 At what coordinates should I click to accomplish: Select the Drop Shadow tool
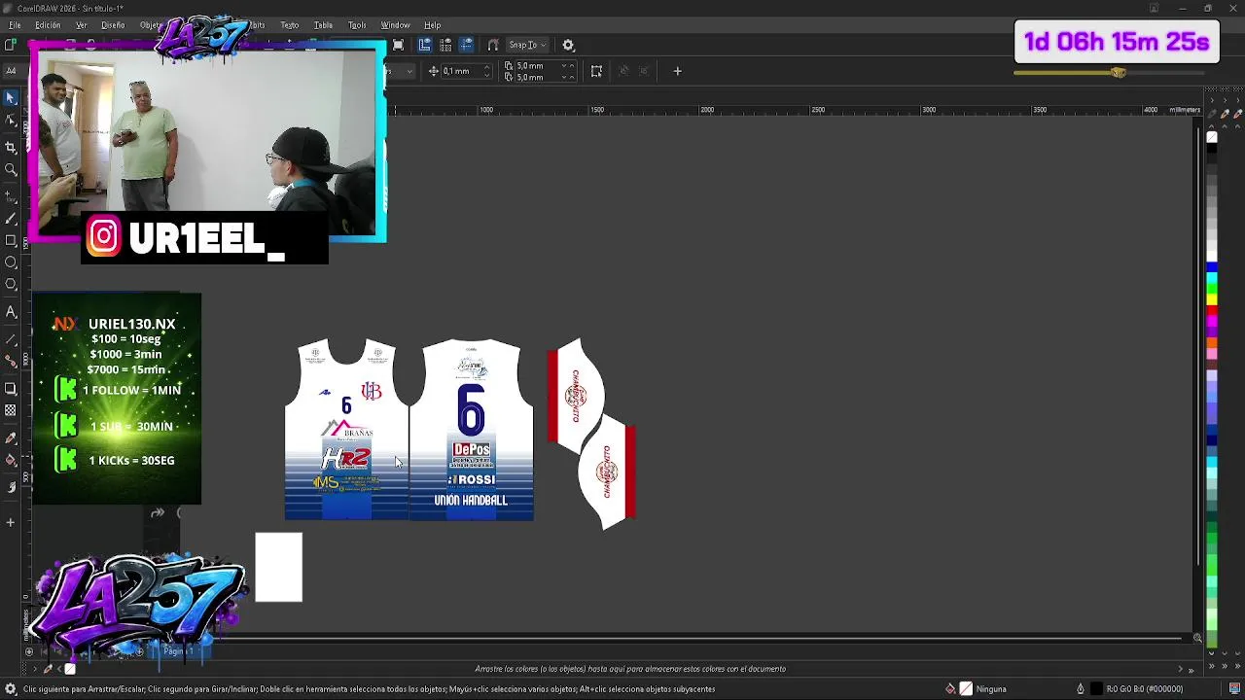coord(11,388)
